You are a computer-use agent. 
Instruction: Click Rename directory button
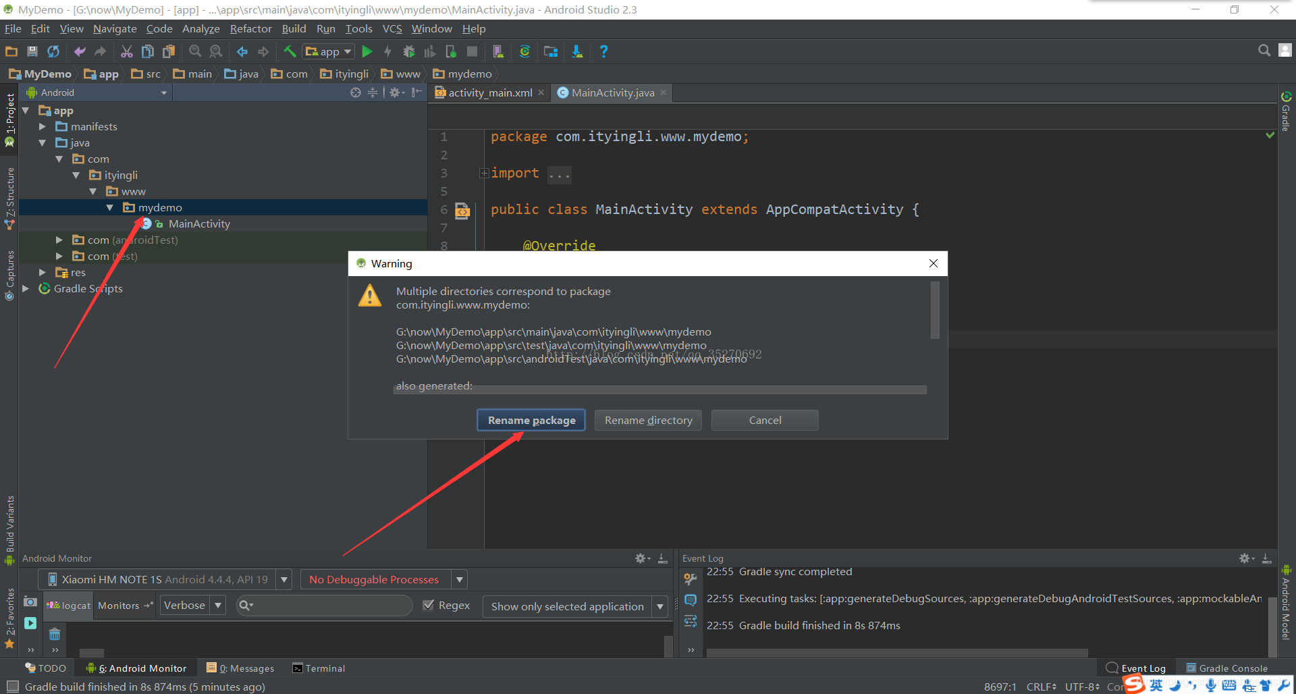(648, 420)
